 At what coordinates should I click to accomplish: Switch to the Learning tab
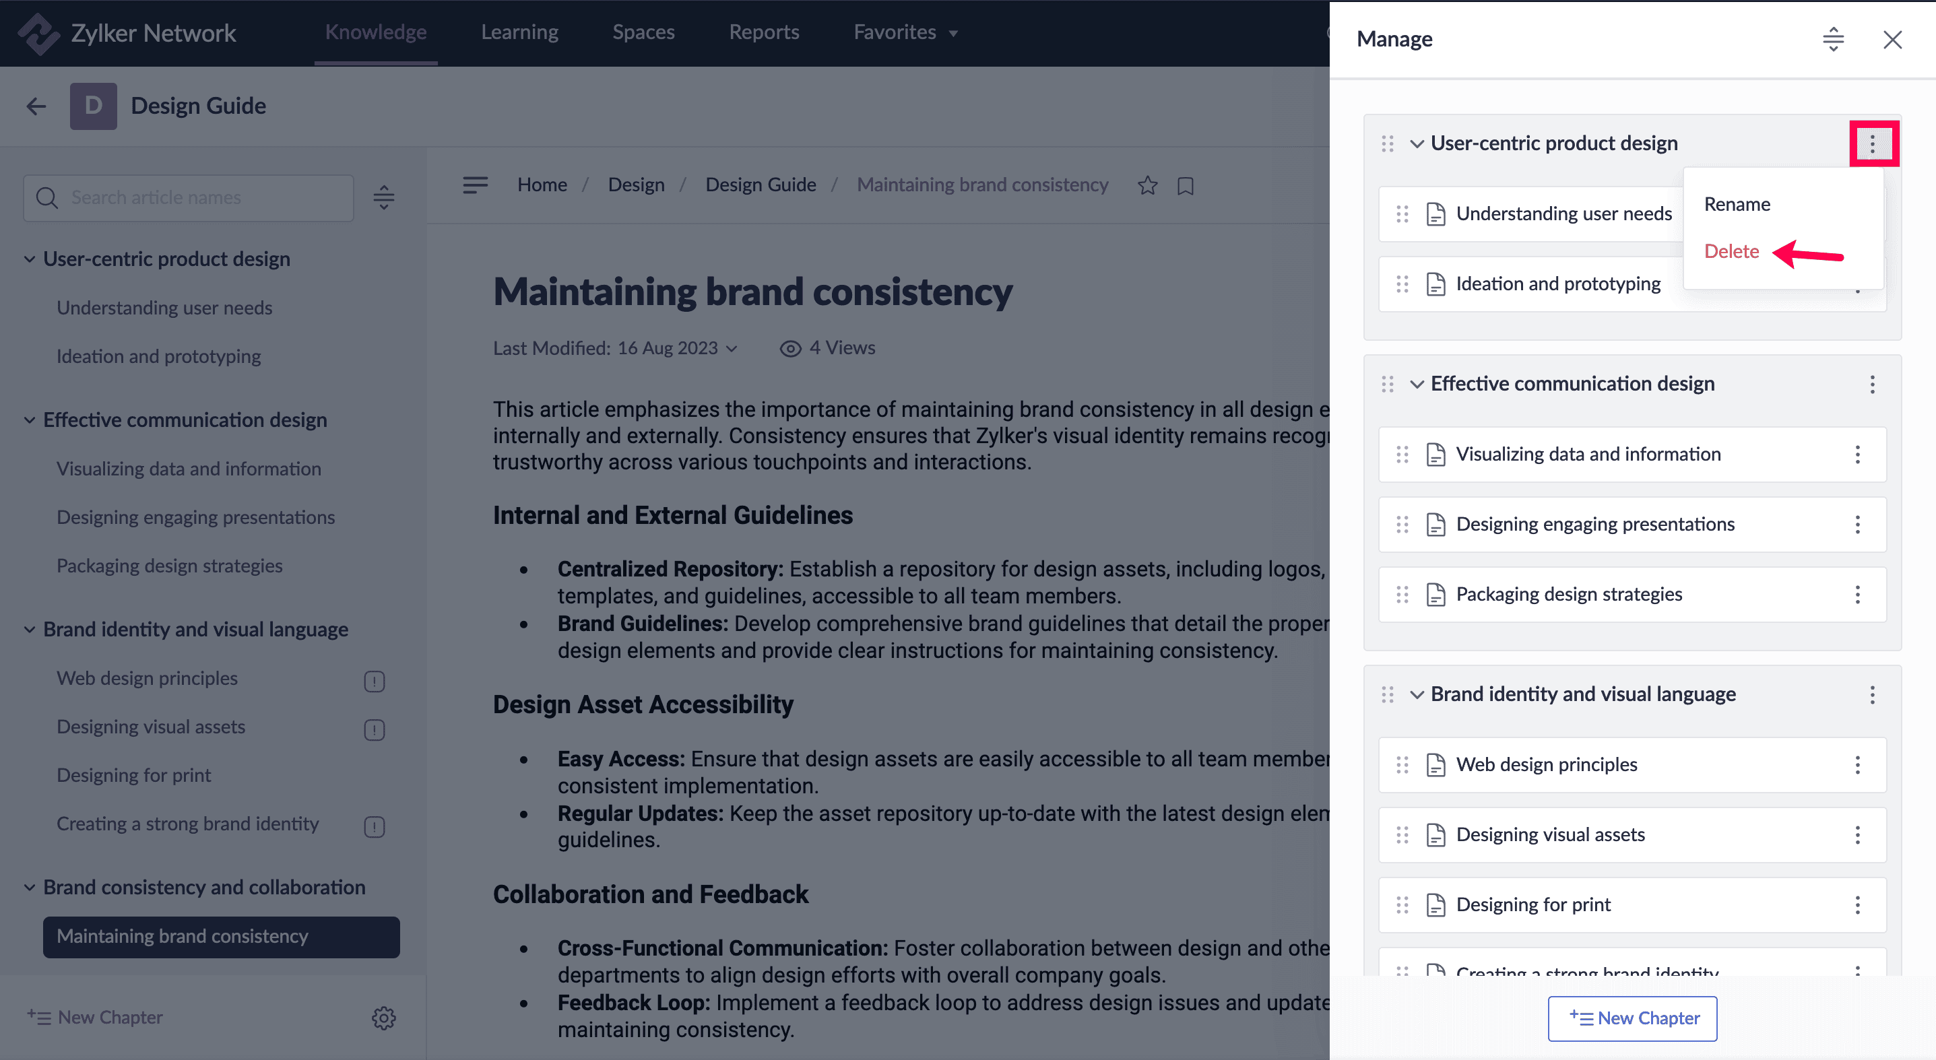coord(519,32)
